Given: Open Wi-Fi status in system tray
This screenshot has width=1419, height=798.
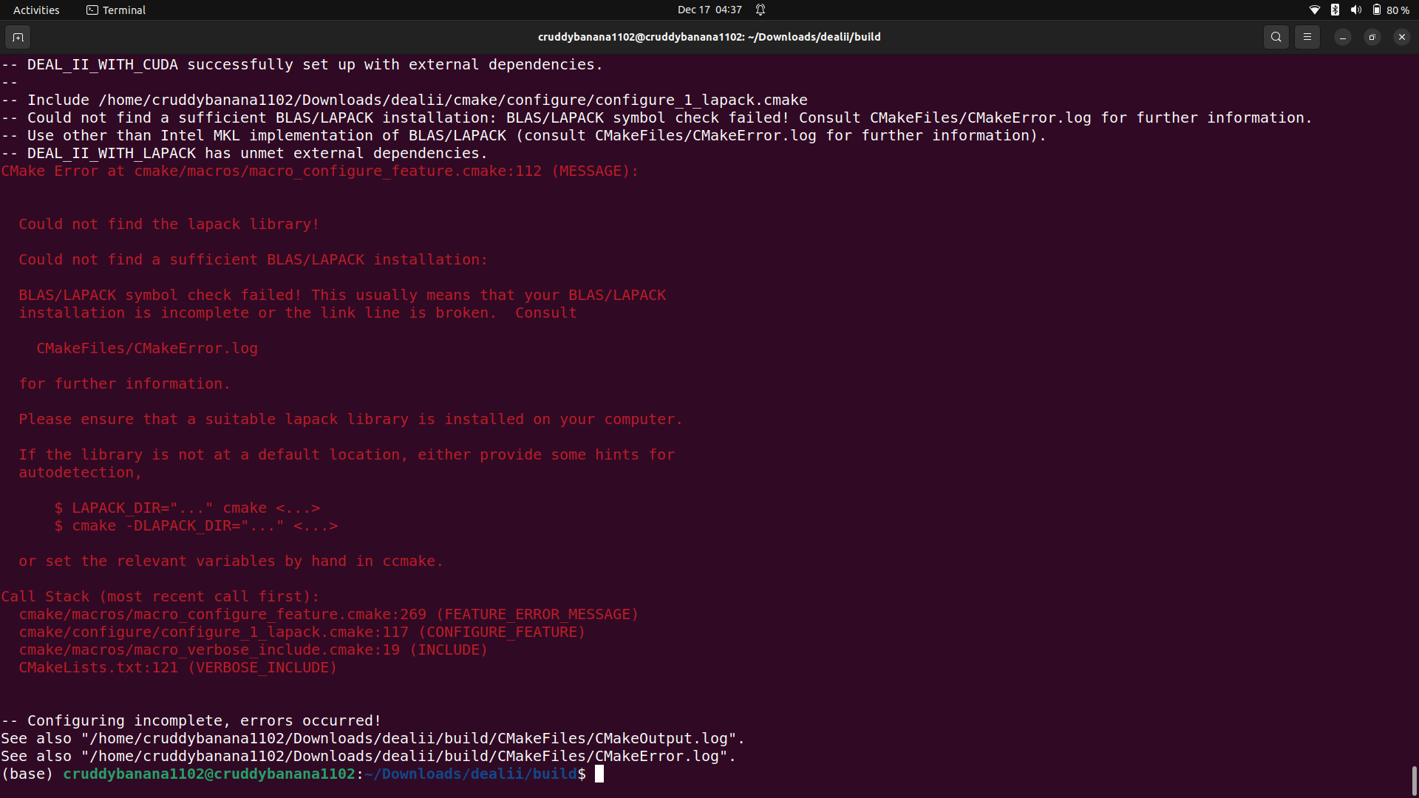Looking at the screenshot, I should tap(1314, 10).
